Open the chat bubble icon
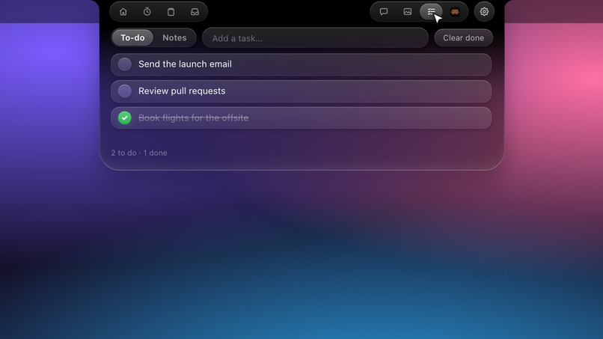Viewport: 603px width, 339px height. click(x=383, y=11)
